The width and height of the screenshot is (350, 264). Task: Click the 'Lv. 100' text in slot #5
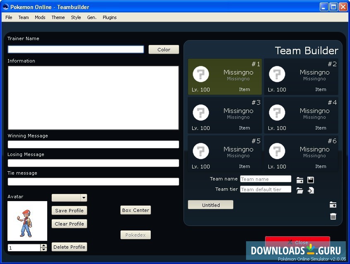click(x=200, y=167)
